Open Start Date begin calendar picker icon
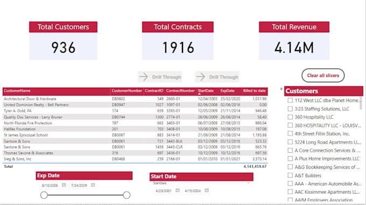The width and height of the screenshot is (366, 205). tap(178, 190)
